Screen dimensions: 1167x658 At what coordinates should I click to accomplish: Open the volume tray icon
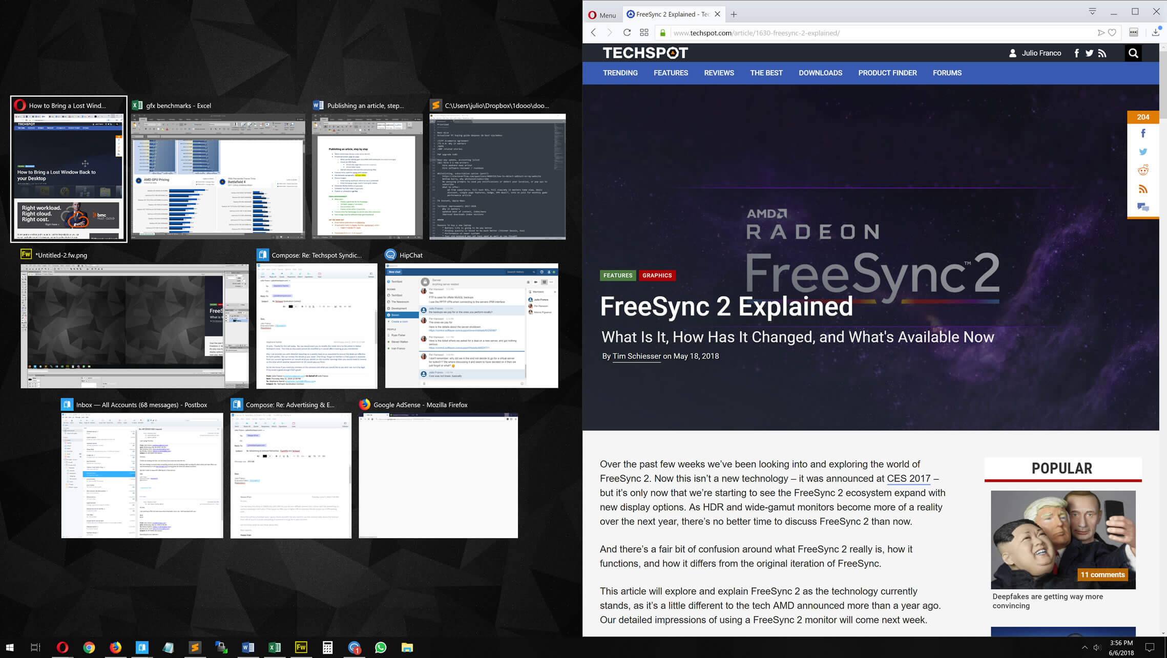(1097, 647)
